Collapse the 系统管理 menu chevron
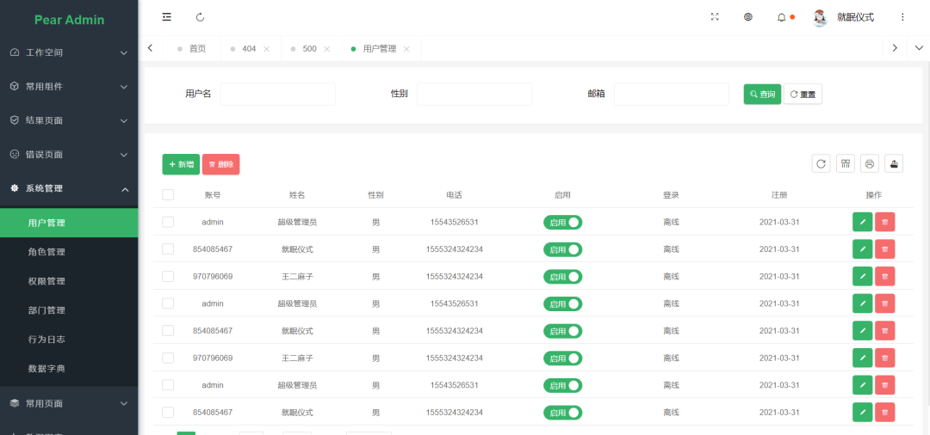Image resolution: width=930 pixels, height=435 pixels. click(125, 189)
